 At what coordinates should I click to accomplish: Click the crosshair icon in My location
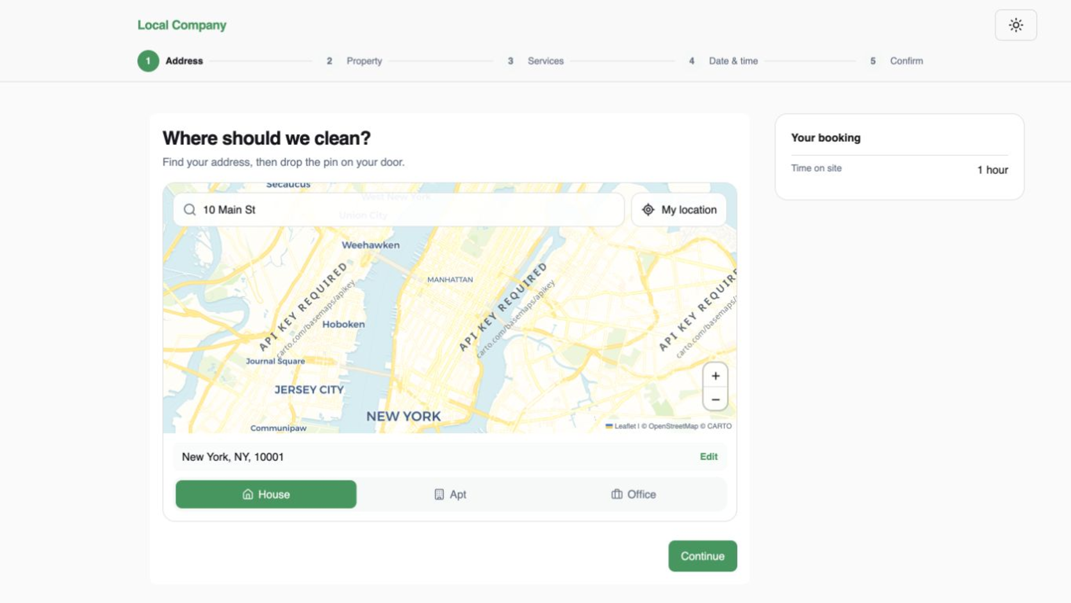(x=648, y=210)
